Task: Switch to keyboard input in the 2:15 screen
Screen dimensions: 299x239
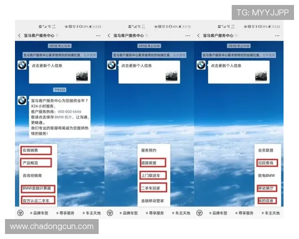Action: (110, 213)
